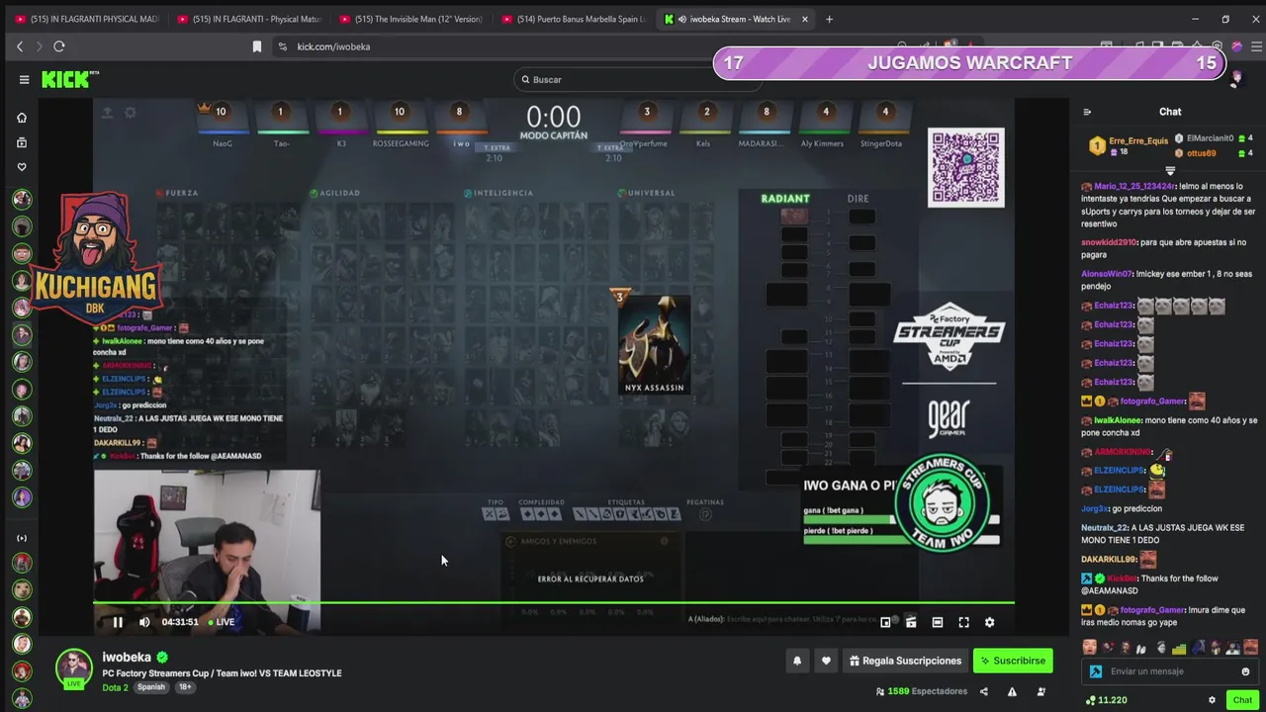Report the stream with warning icon
This screenshot has width=1266, height=712.
[x=1012, y=691]
